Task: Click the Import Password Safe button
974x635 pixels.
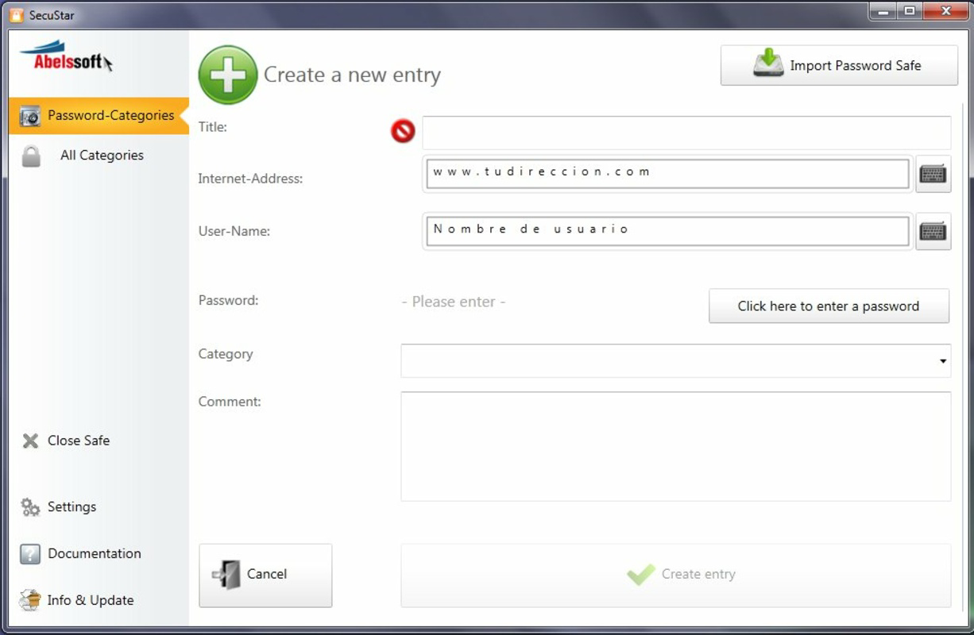Action: point(839,65)
